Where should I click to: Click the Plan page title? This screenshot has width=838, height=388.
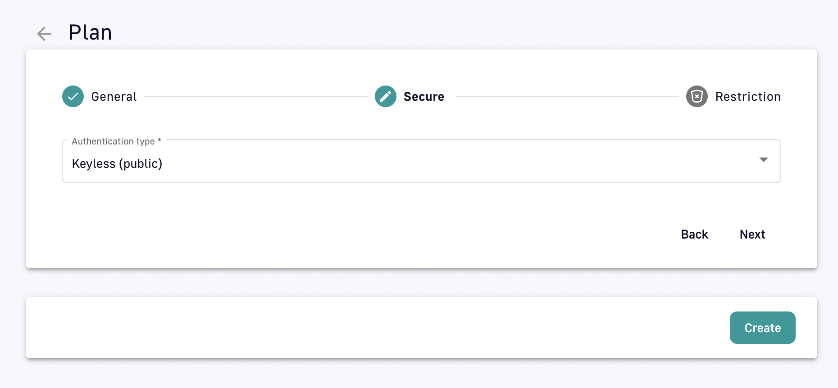point(90,32)
